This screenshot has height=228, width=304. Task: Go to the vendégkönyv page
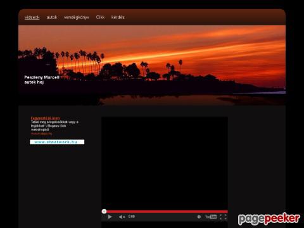pyautogui.click(x=77, y=17)
